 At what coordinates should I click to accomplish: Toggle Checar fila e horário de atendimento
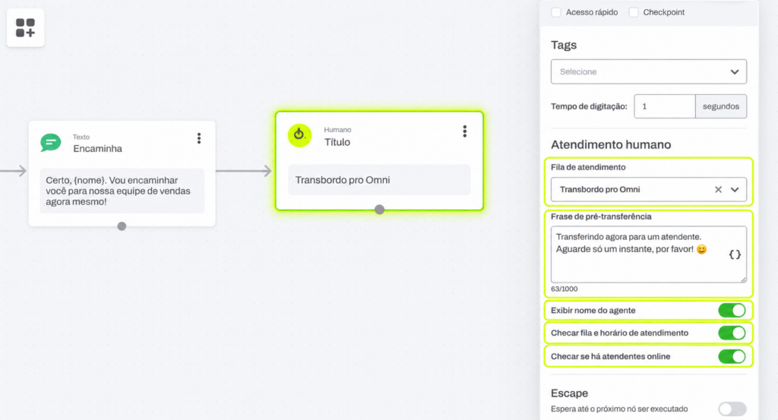click(732, 333)
